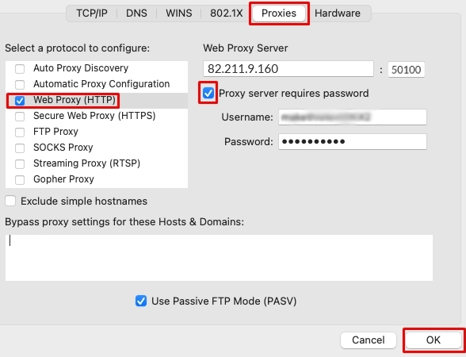Click the Web Proxy Server address field

click(x=288, y=69)
